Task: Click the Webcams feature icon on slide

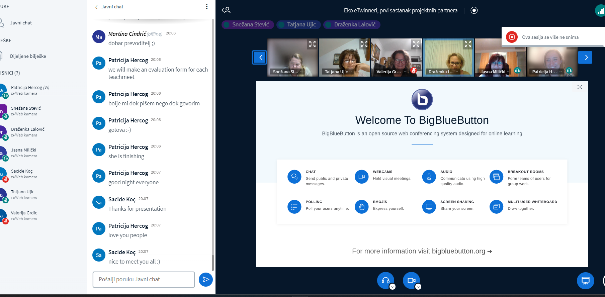Action: [362, 177]
